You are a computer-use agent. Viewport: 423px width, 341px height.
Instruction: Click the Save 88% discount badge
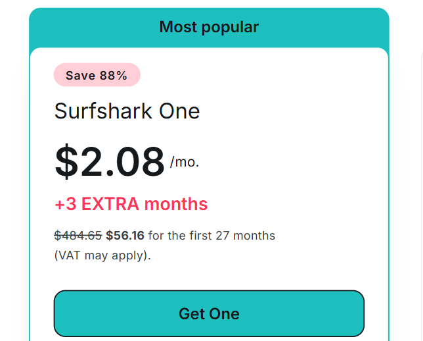click(97, 75)
